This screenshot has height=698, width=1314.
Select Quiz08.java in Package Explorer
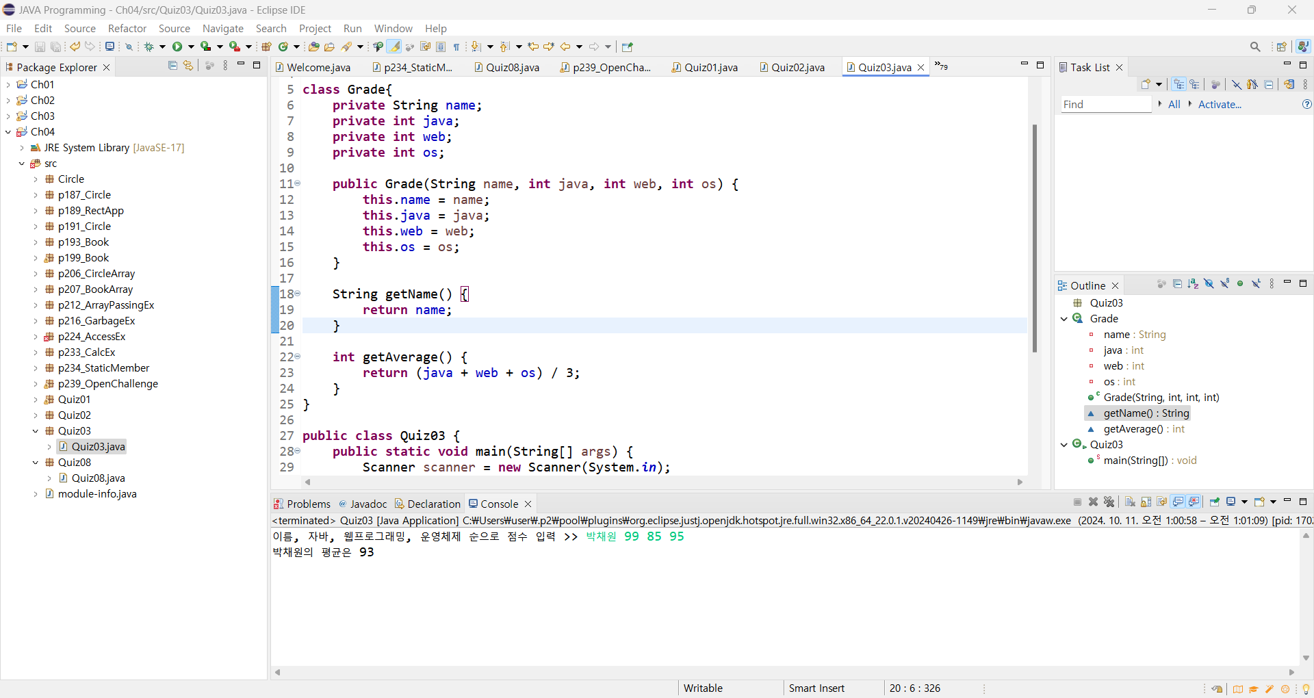(x=98, y=478)
